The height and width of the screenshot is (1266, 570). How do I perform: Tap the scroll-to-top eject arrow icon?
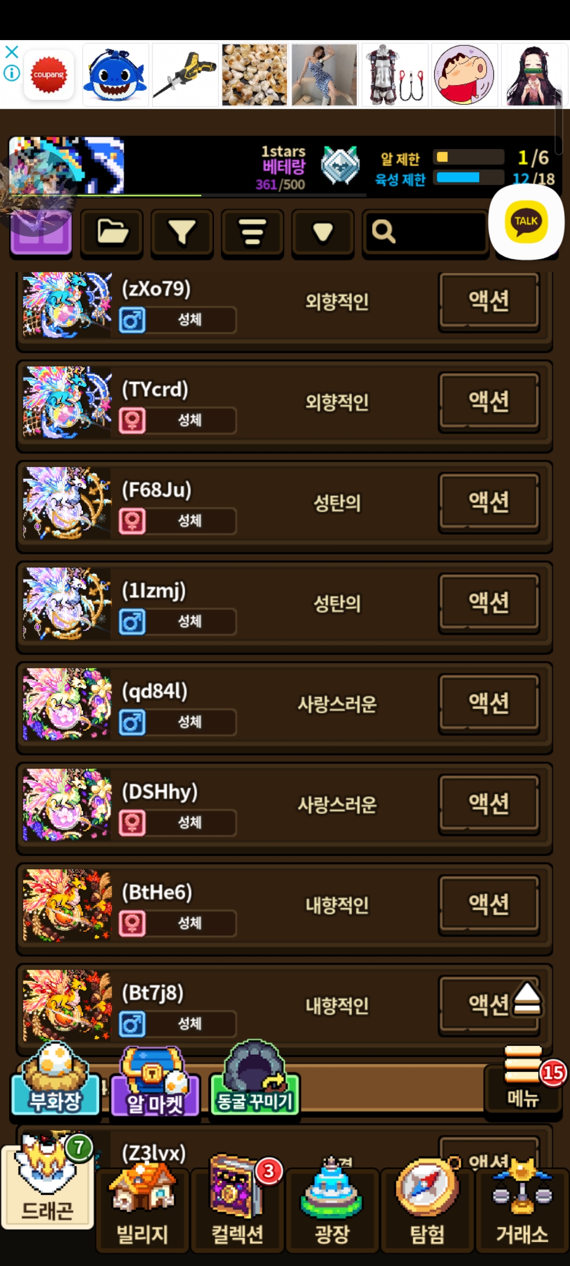coord(527,999)
